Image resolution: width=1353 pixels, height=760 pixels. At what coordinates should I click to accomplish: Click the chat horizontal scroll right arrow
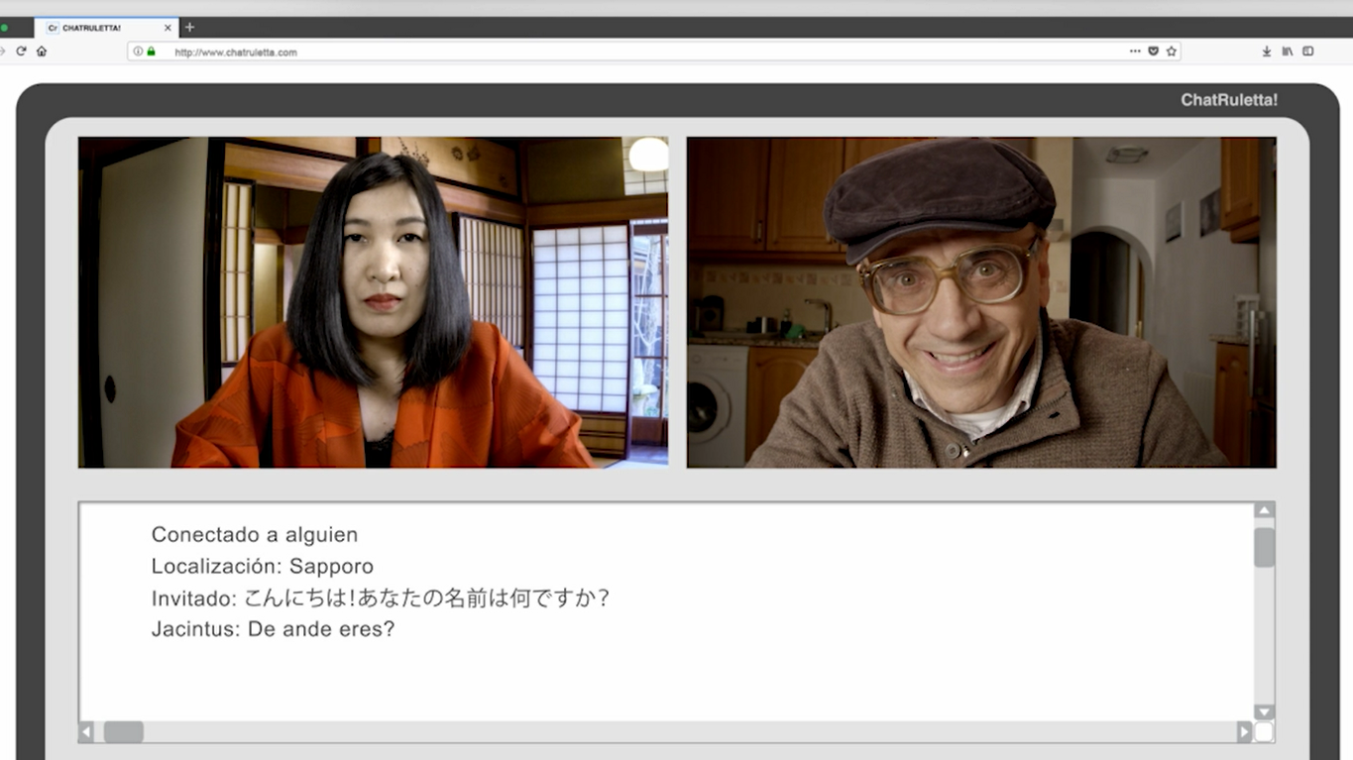(x=1244, y=732)
